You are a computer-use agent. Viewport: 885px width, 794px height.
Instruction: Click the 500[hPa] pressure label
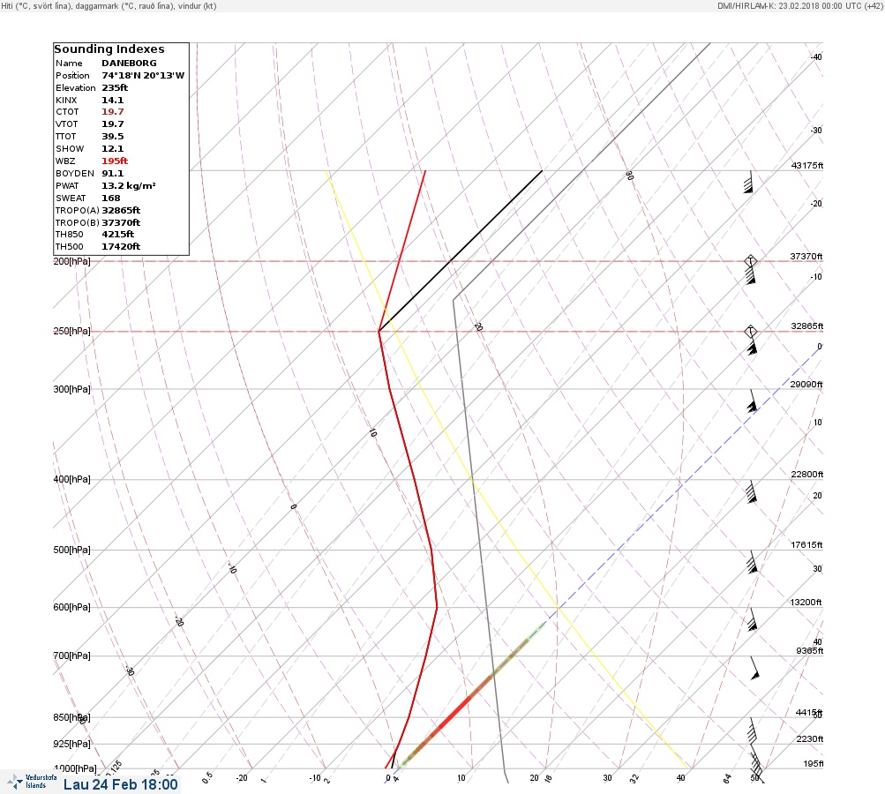[71, 550]
